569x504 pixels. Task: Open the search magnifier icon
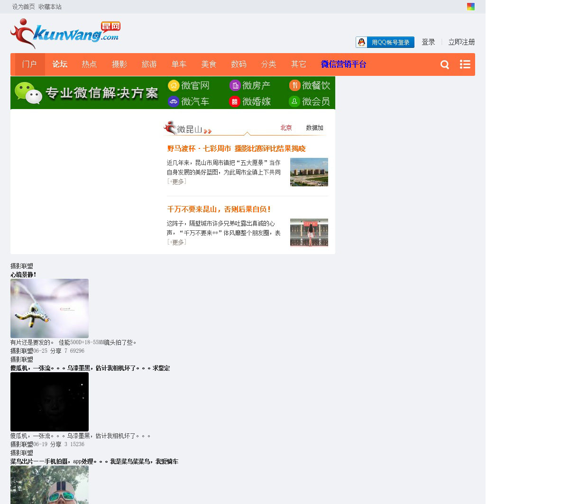[x=445, y=64]
